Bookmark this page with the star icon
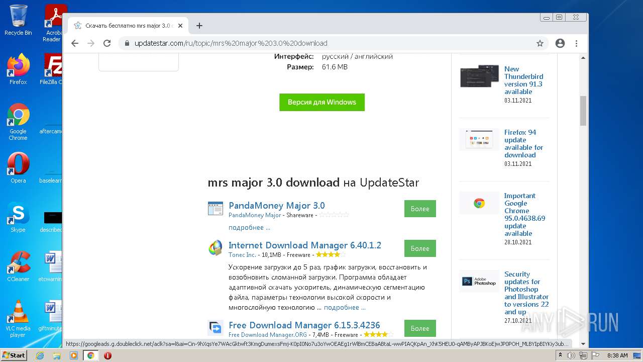The image size is (643, 362). coord(540,43)
